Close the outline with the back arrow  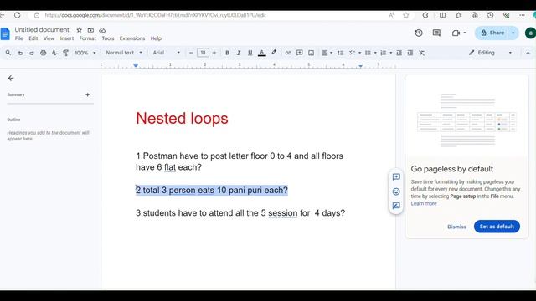[11, 78]
